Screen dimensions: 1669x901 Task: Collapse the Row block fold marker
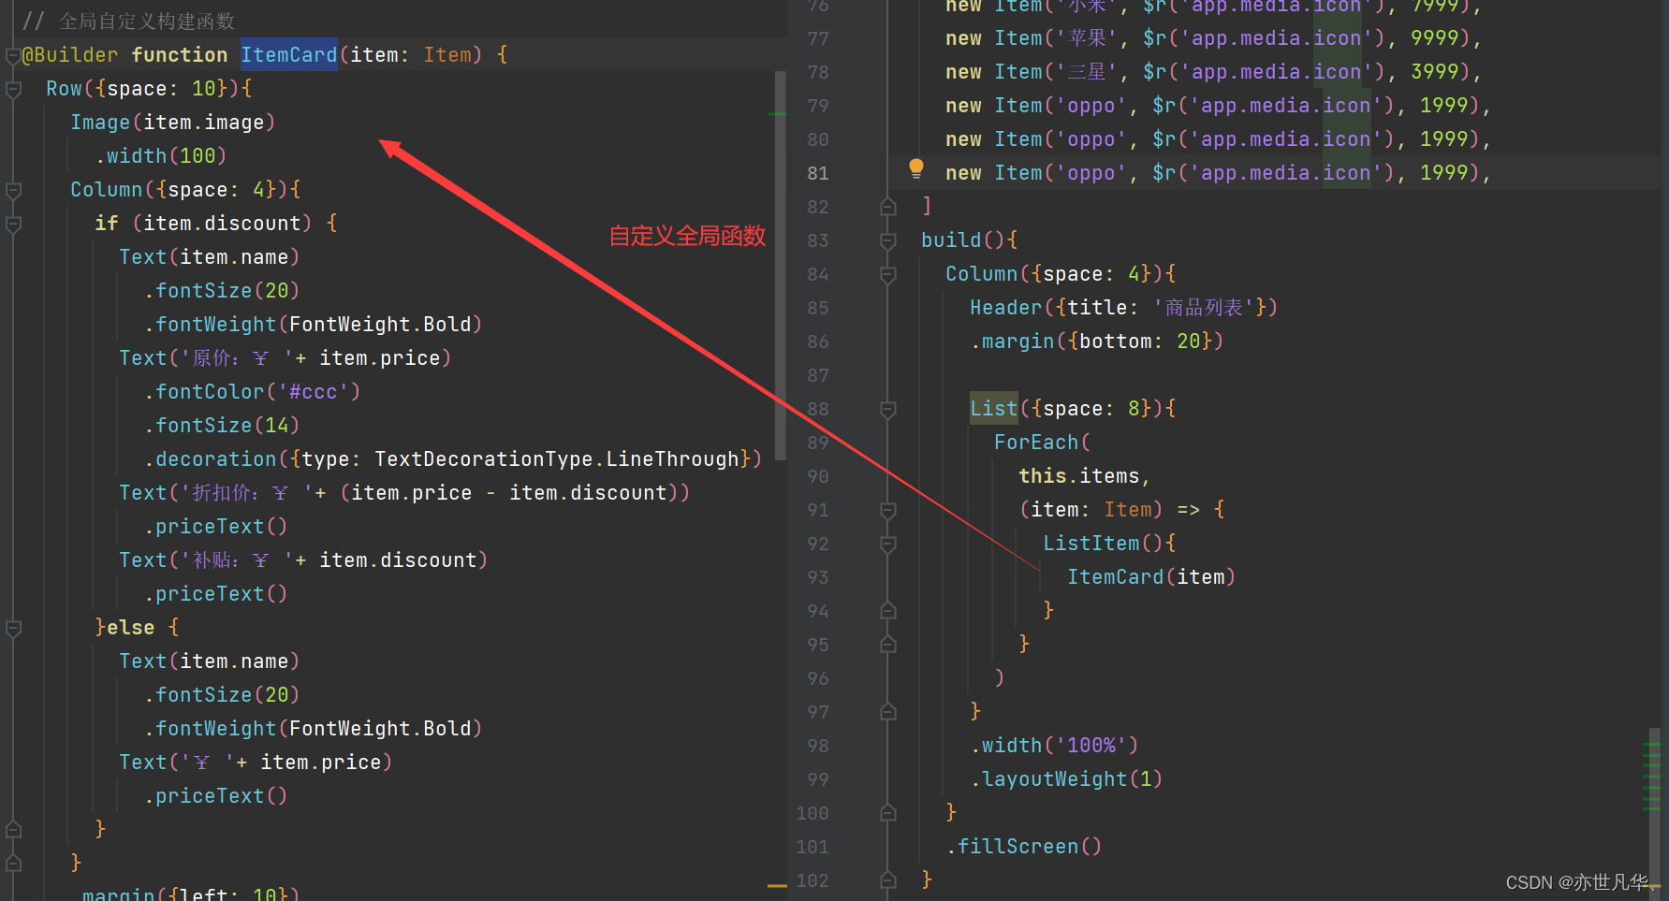[13, 90]
